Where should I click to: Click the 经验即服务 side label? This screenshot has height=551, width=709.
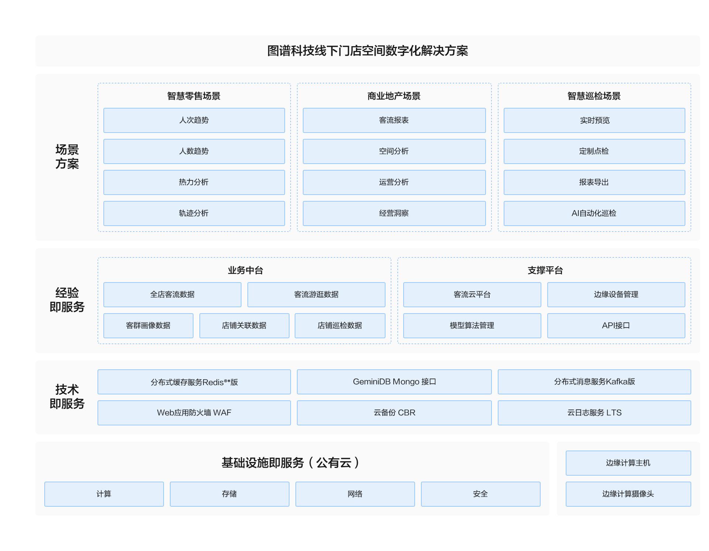pyautogui.click(x=67, y=300)
